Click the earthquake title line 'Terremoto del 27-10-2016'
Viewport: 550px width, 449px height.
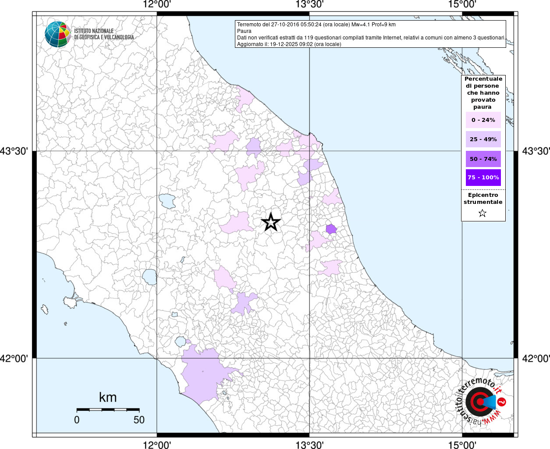316,25
